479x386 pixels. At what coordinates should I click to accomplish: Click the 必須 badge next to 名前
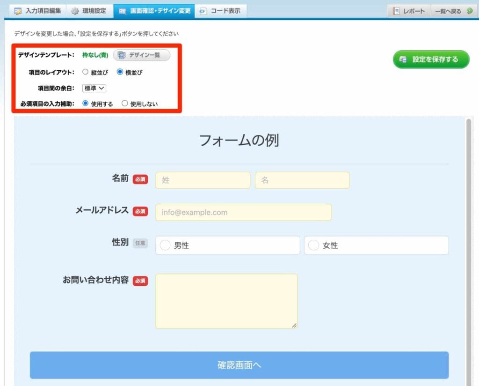140,179
